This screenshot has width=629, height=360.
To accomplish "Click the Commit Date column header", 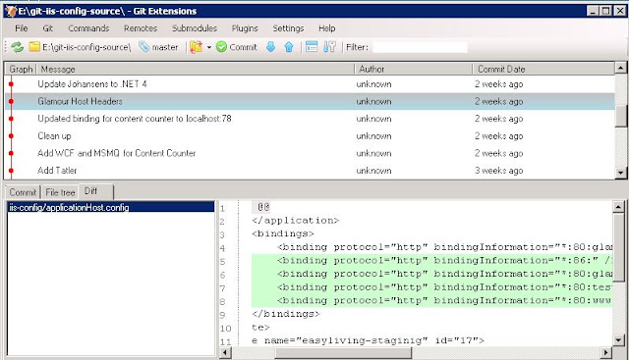I will pos(543,70).
